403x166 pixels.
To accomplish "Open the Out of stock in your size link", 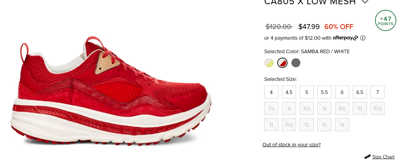I will 291,145.
